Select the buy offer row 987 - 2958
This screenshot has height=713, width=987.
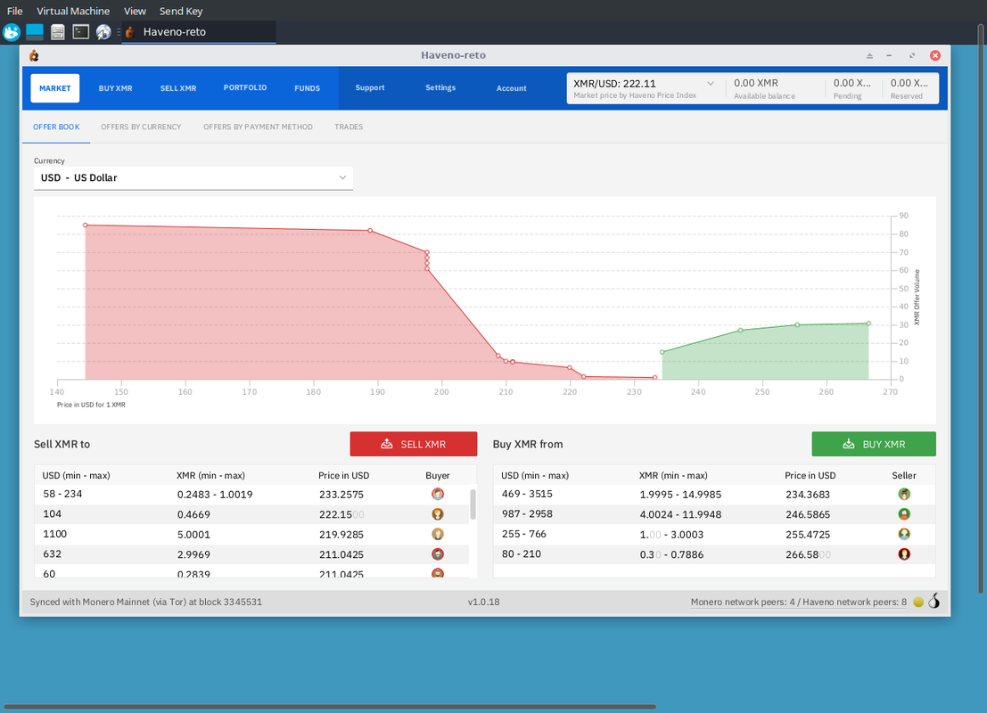(714, 514)
